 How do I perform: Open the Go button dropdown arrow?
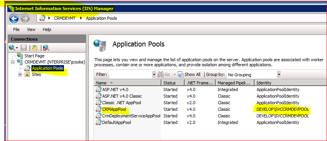click(175, 74)
